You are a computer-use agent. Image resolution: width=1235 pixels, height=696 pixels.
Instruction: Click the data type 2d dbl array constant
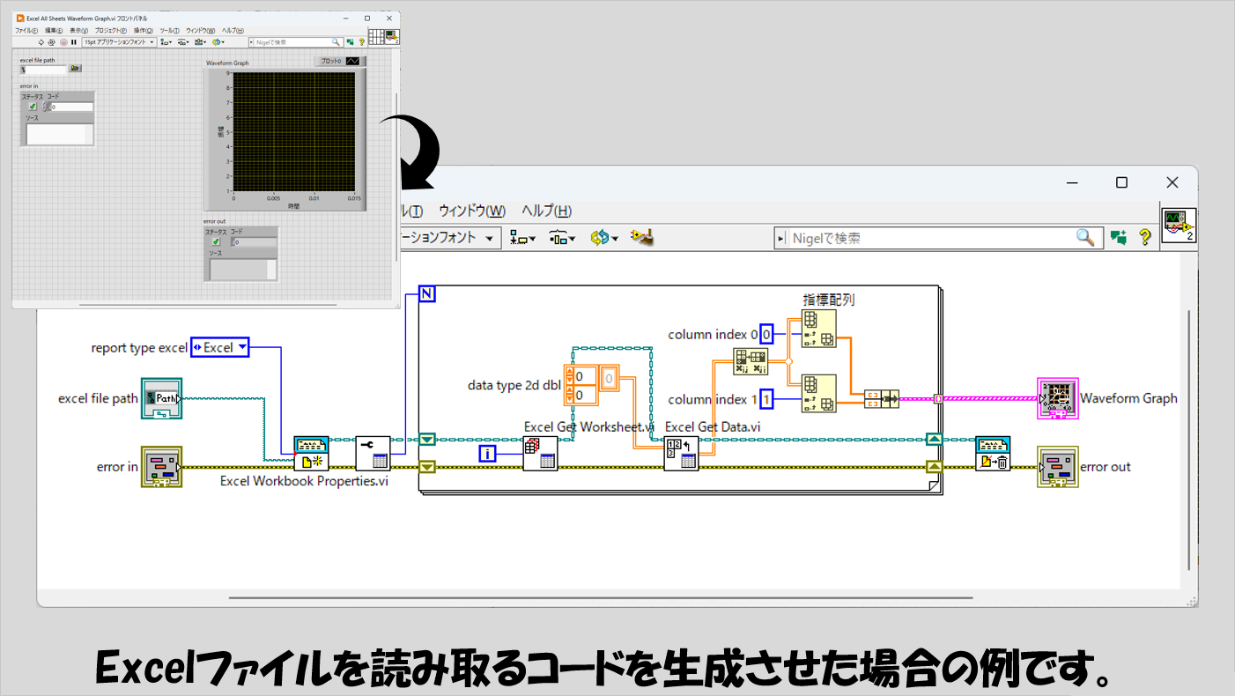pos(592,386)
